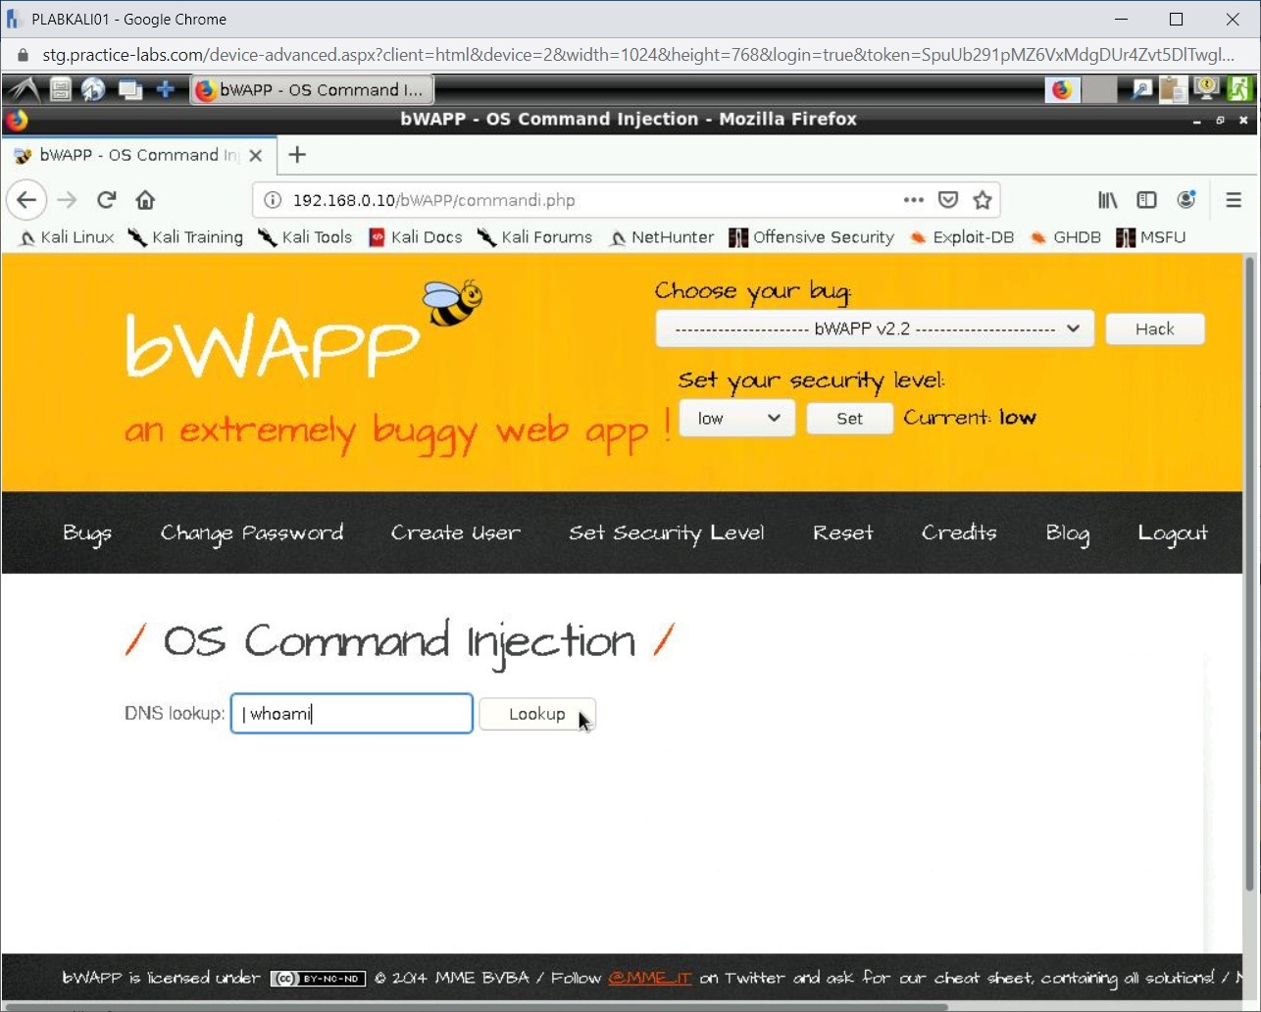Click the Hack button
Image resolution: width=1261 pixels, height=1012 pixels.
1154,329
